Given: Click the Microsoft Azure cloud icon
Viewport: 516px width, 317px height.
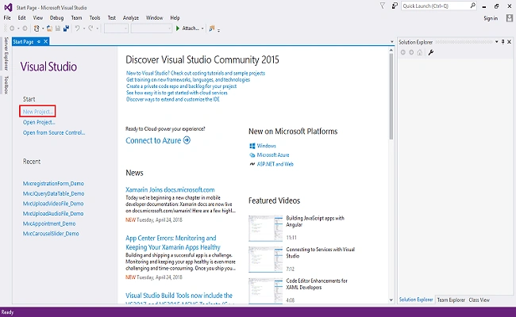Looking at the screenshot, I should pos(252,155).
